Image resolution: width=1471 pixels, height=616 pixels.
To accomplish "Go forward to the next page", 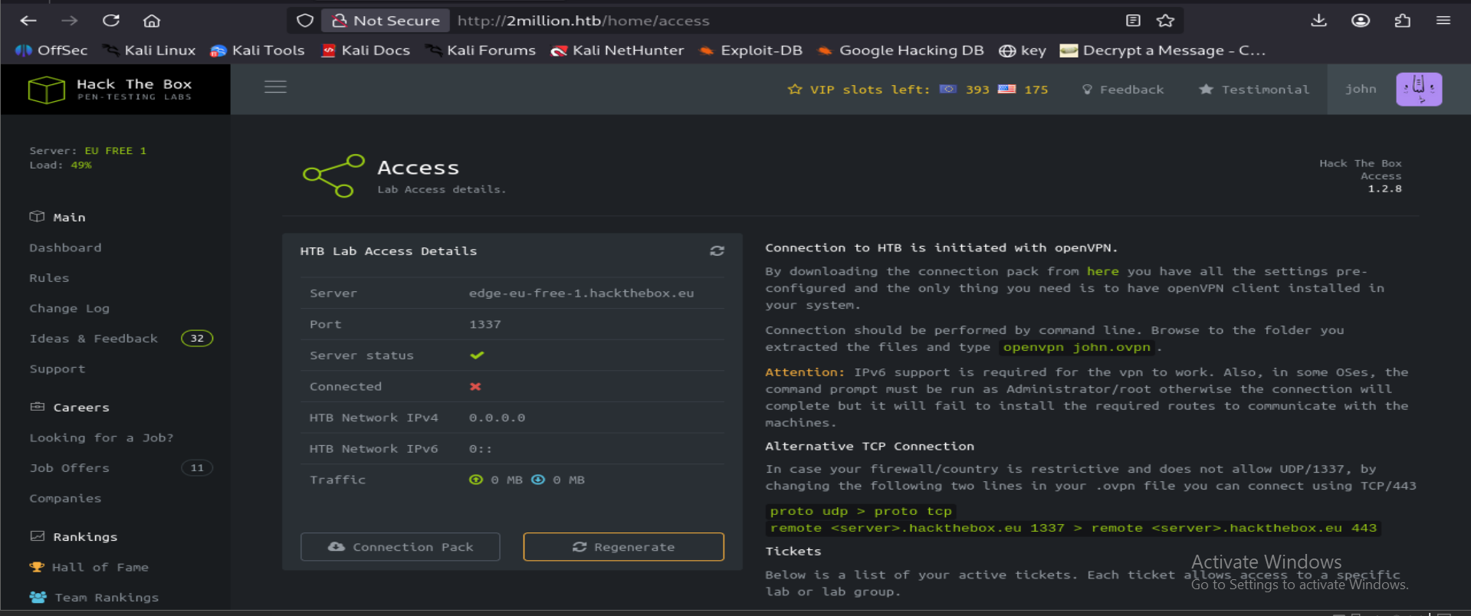I will 69,21.
